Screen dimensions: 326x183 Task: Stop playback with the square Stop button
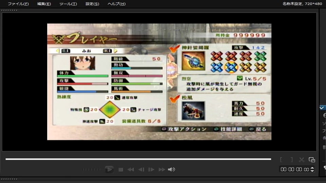click(121, 169)
